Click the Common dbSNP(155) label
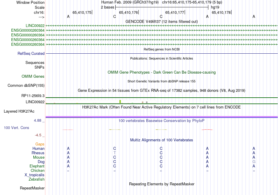This screenshot has width=278, height=195. pyautogui.click(x=26, y=85)
